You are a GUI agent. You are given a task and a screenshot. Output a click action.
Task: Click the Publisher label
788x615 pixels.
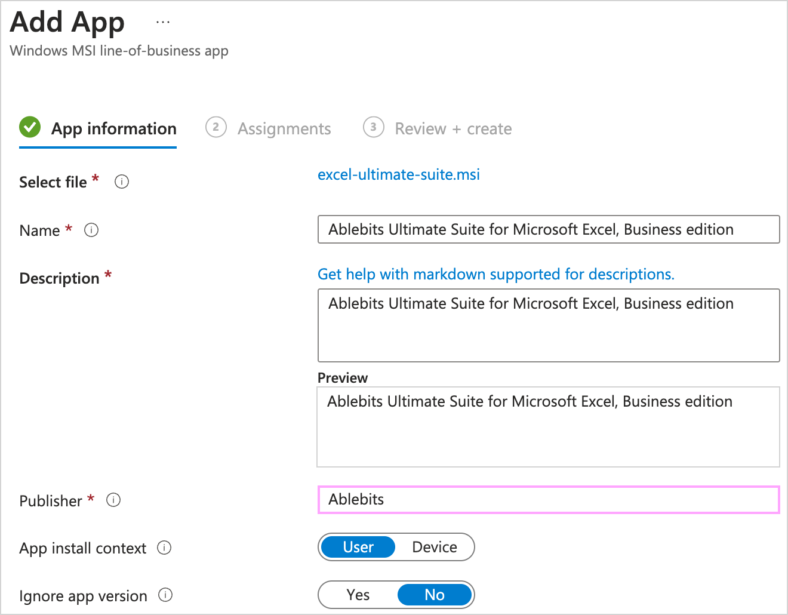(x=51, y=501)
